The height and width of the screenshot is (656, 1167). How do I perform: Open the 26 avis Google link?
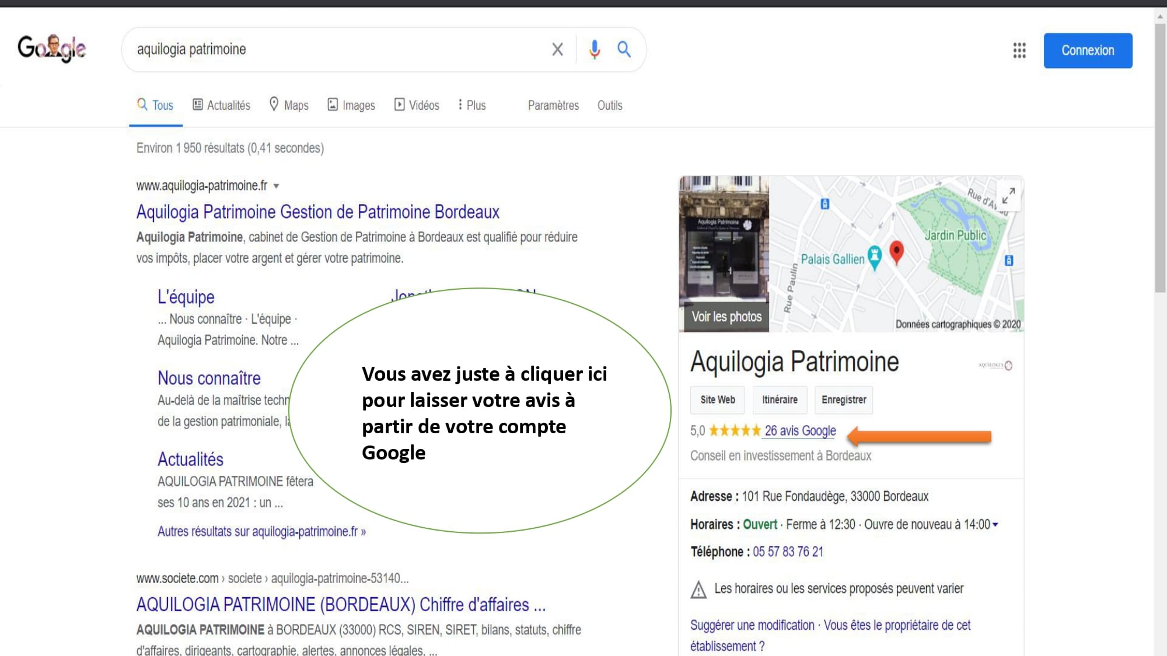point(800,431)
